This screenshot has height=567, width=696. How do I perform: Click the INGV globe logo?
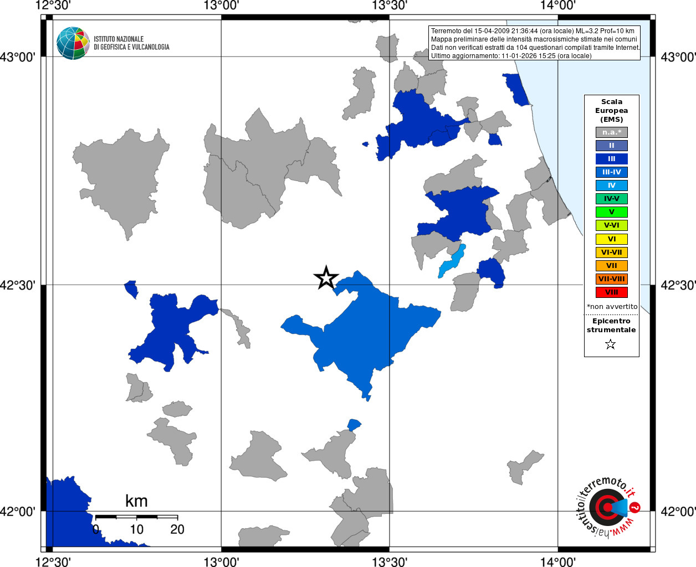[x=73, y=43]
